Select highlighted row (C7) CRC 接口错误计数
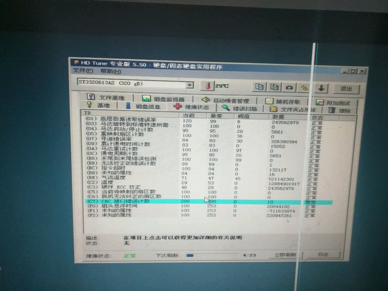Viewport: 388px width, 291px height. [x=208, y=201]
